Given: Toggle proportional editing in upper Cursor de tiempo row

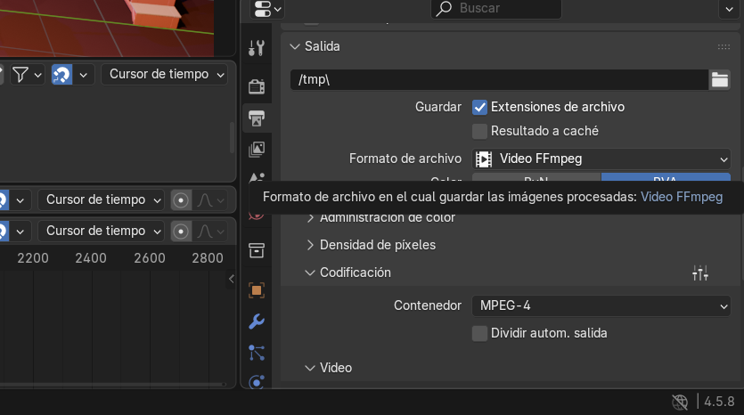Looking at the screenshot, I should pyautogui.click(x=181, y=200).
